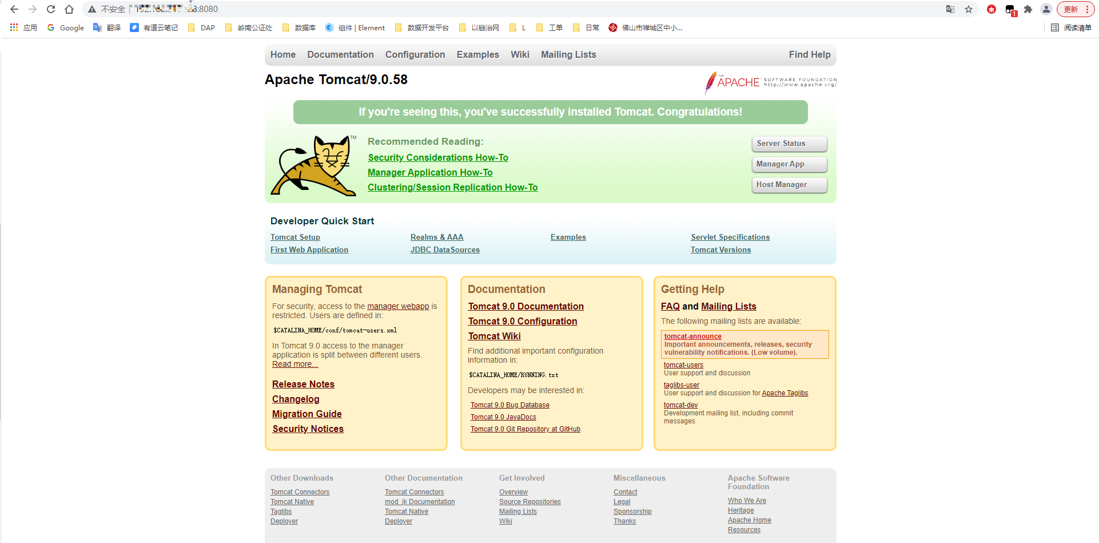This screenshot has height=543, width=1099.
Task: Go to Home in Tomcat navigation bar
Action: [283, 55]
